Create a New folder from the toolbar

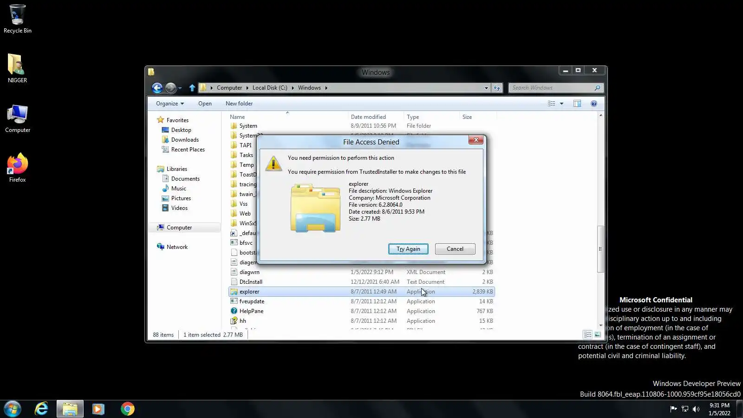[x=239, y=104]
